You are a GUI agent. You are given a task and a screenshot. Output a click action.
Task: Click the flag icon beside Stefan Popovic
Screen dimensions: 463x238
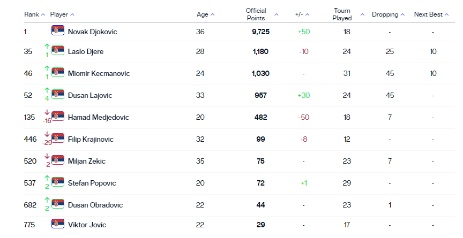pyautogui.click(x=58, y=183)
